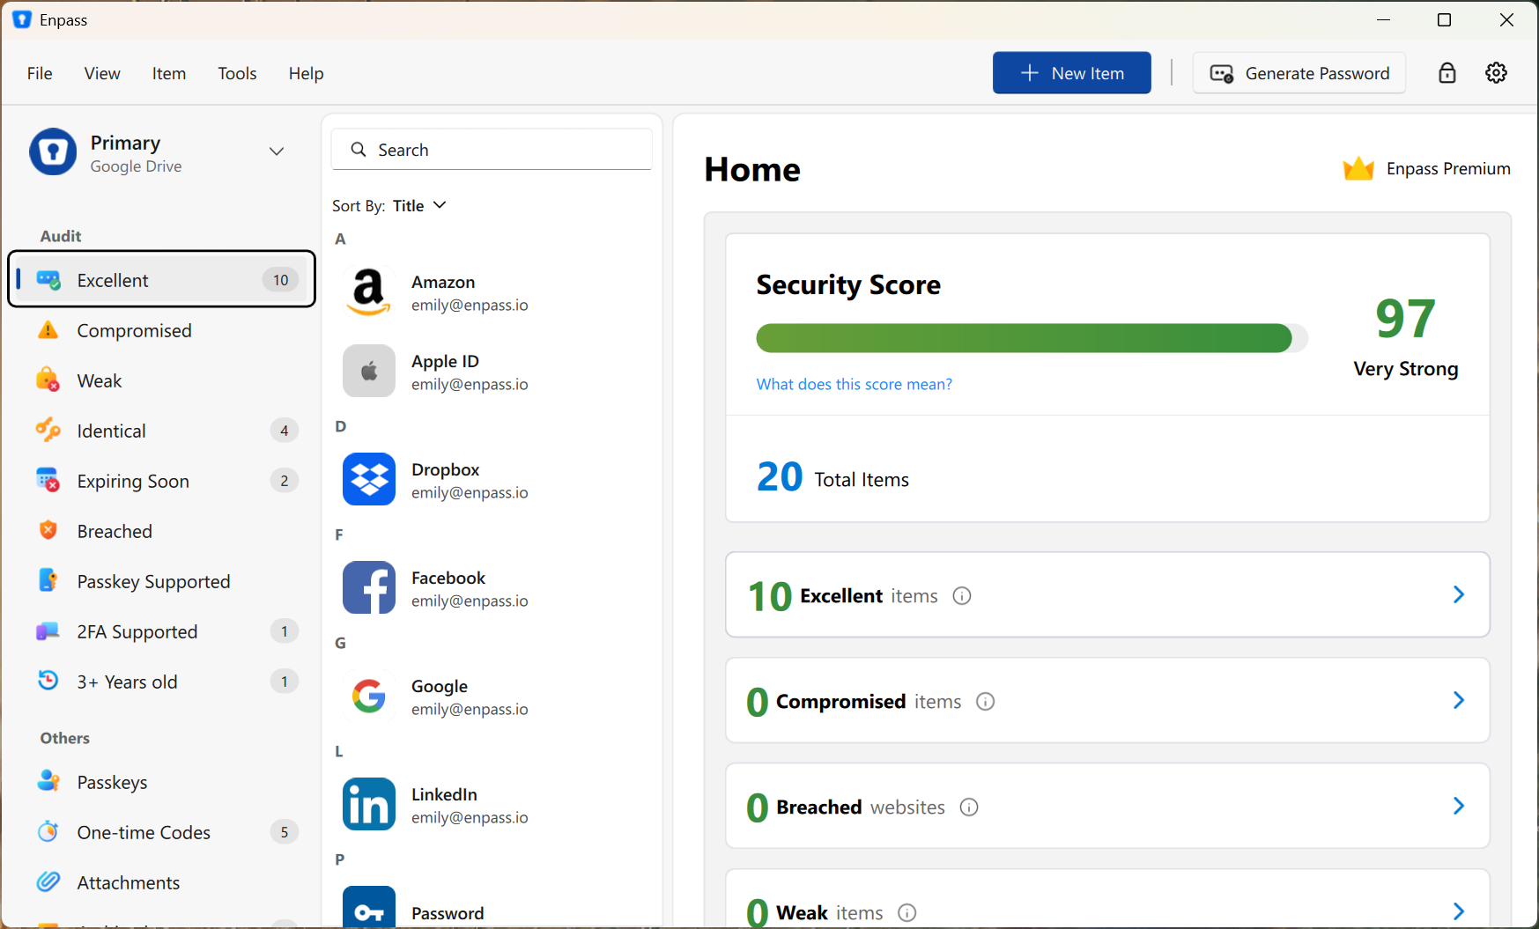The image size is (1539, 929).
Task: Click the 97 Very Strong score
Action: pos(1406,336)
